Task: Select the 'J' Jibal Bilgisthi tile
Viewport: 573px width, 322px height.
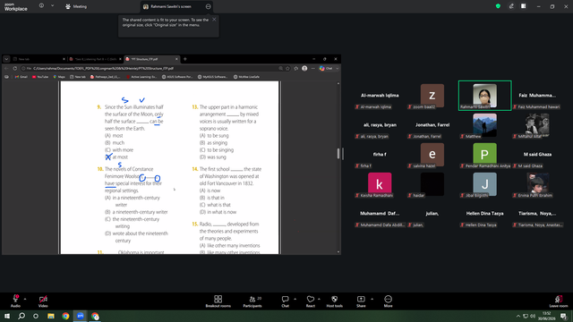Action: [x=484, y=184]
